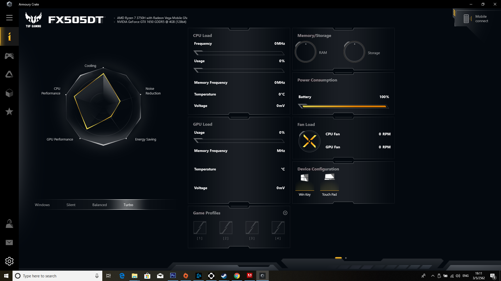Screen dimensions: 501x281
Task: Click the Armoury Crate title bar icon
Action: [9, 4]
